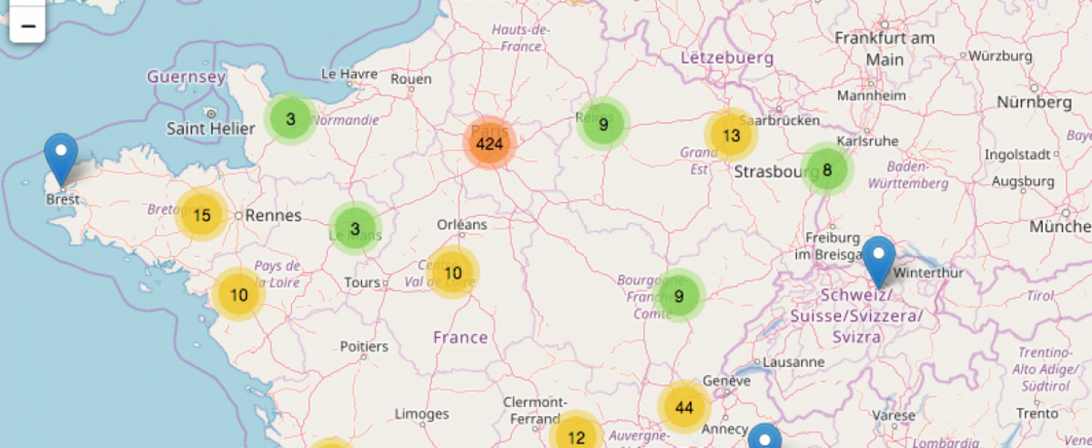Click the Rennes city label on map
The width and height of the screenshot is (1092, 448).
pos(273,216)
